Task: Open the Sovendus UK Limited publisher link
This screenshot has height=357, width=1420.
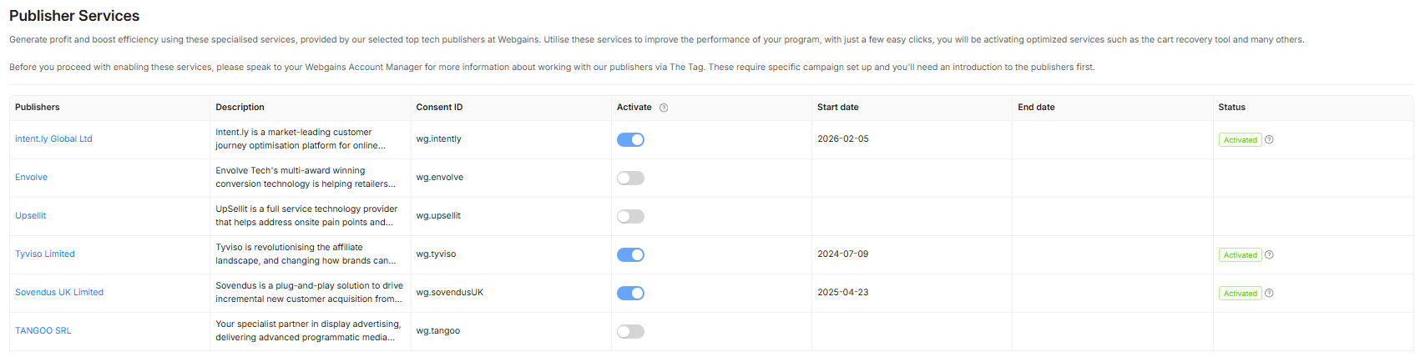Action: pyautogui.click(x=59, y=292)
